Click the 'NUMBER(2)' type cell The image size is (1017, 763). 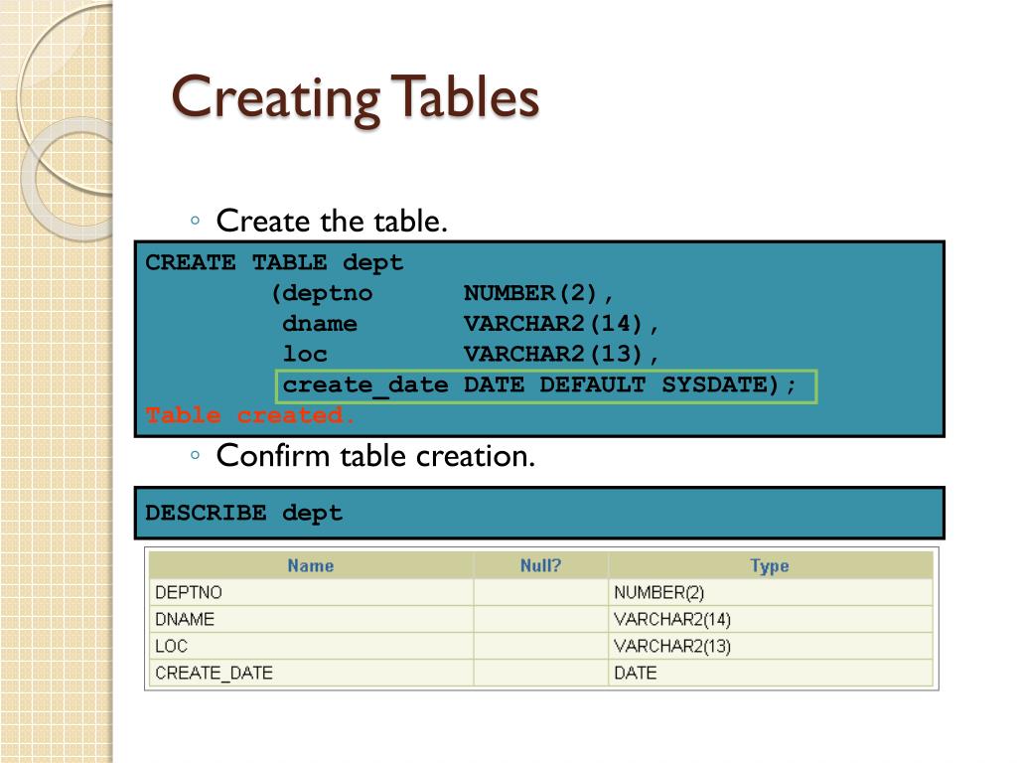[x=770, y=592]
